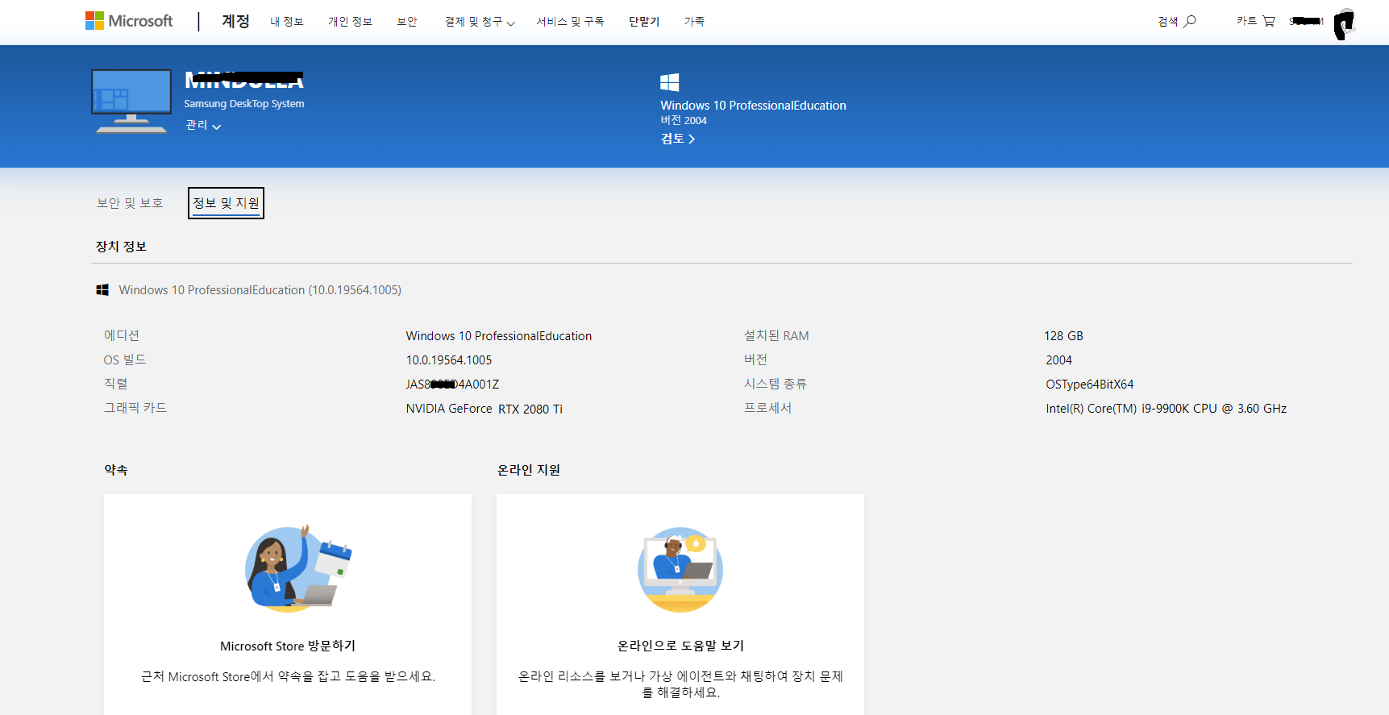
Task: Switch to the 보안 및 보호 tab
Action: click(x=130, y=203)
